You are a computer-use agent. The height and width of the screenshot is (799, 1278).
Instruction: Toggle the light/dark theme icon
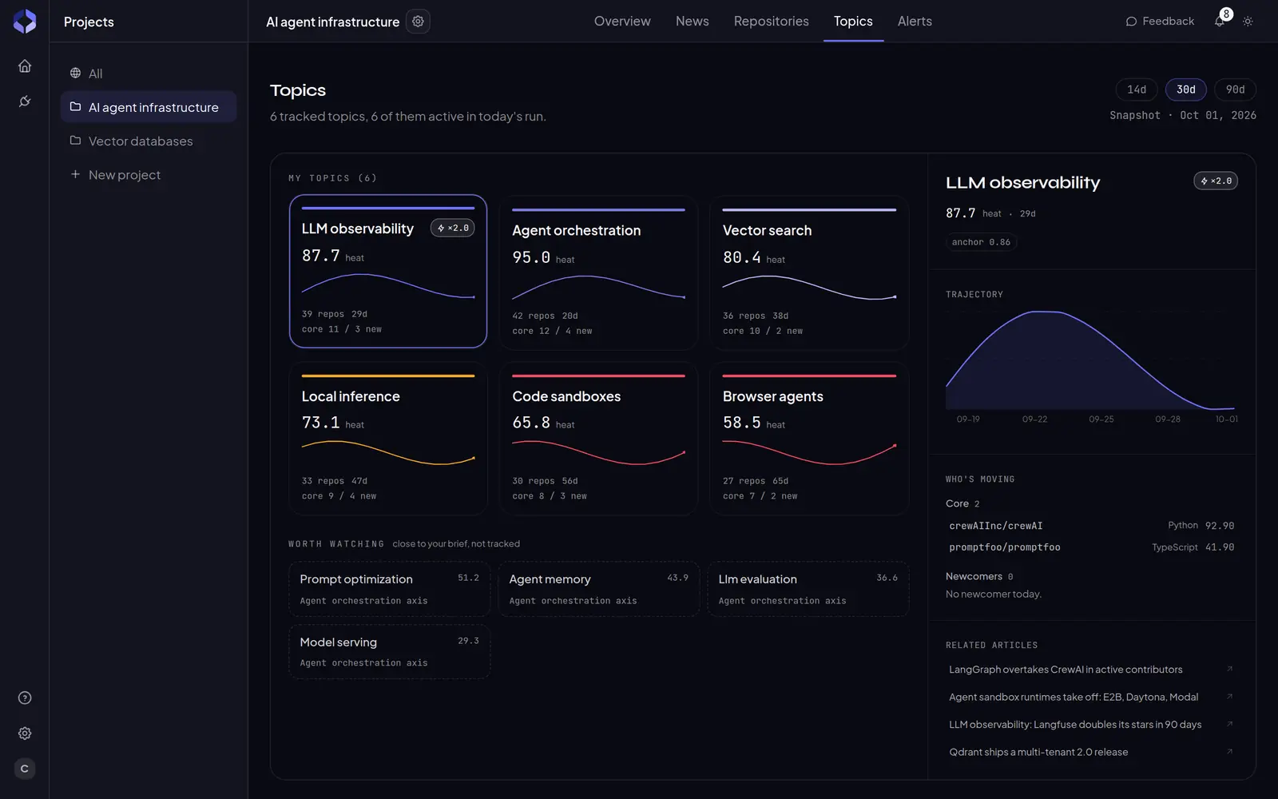(1248, 22)
